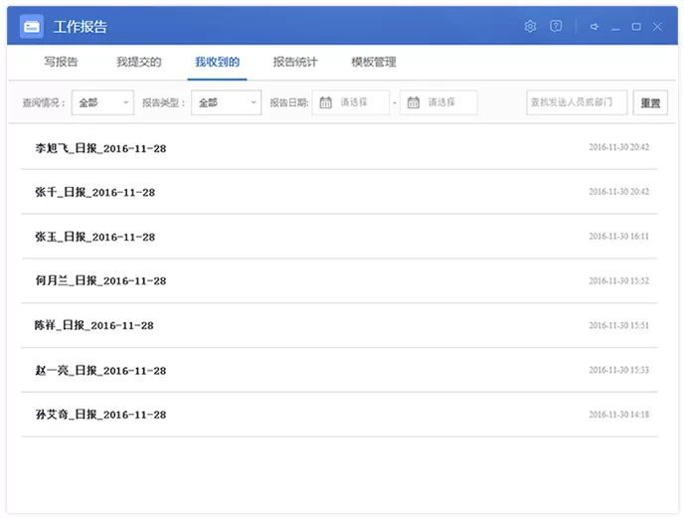Image resolution: width=684 pixels, height=519 pixels.
Task: Expand the 查阅情况 dropdown
Action: click(102, 102)
